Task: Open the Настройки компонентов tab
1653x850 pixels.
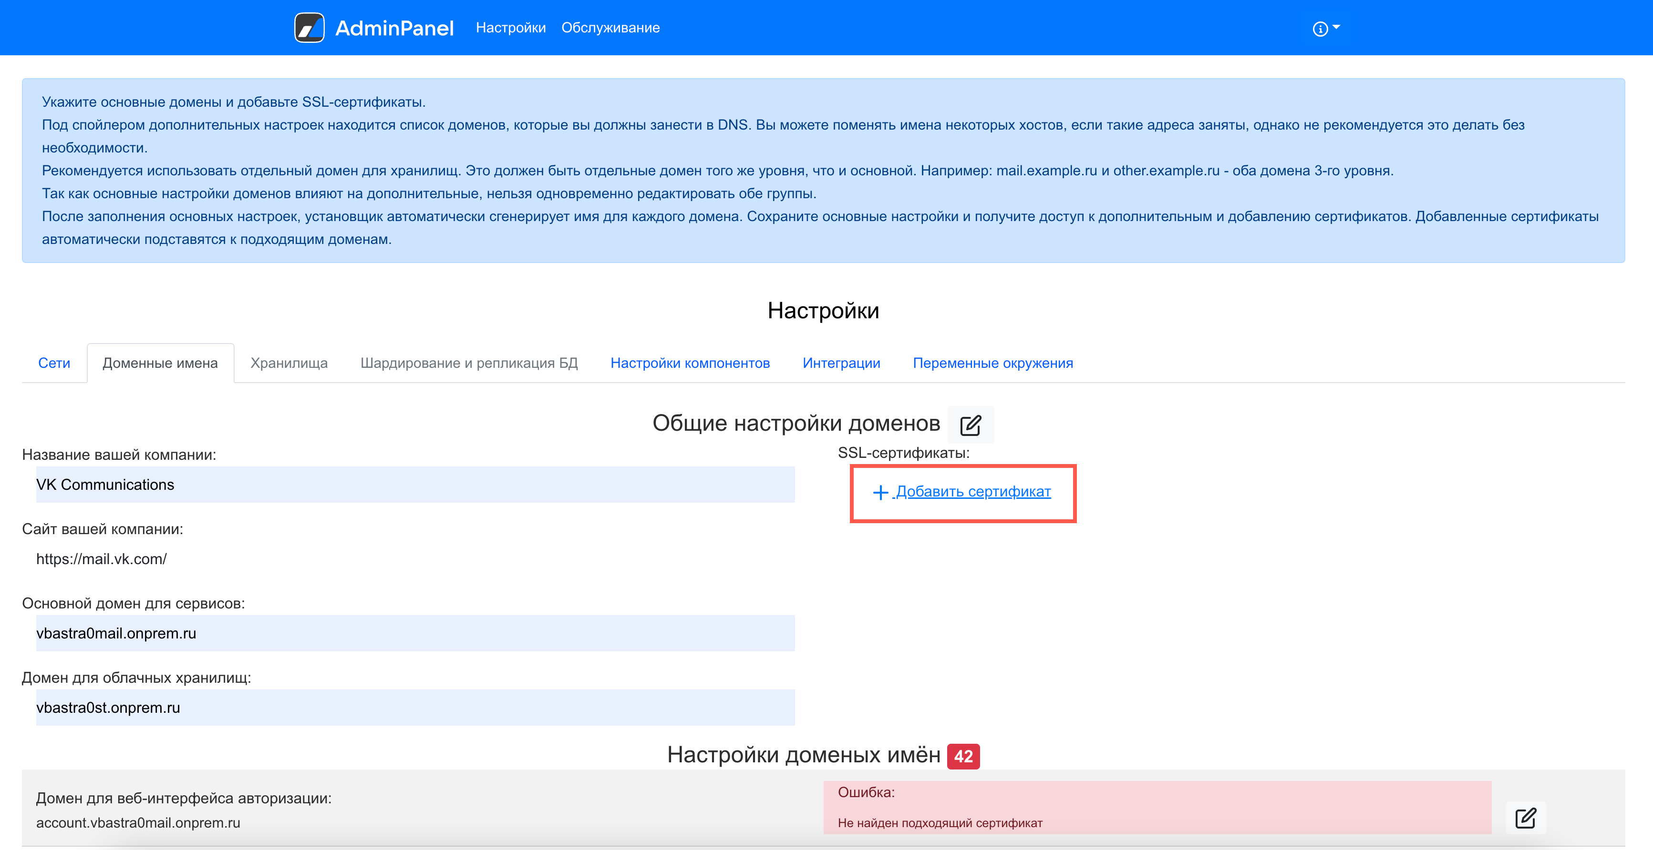Action: tap(690, 363)
